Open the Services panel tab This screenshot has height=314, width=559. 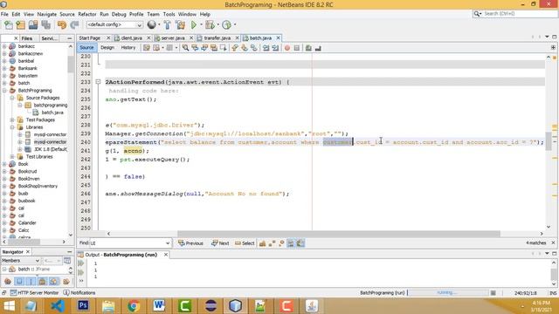point(49,38)
